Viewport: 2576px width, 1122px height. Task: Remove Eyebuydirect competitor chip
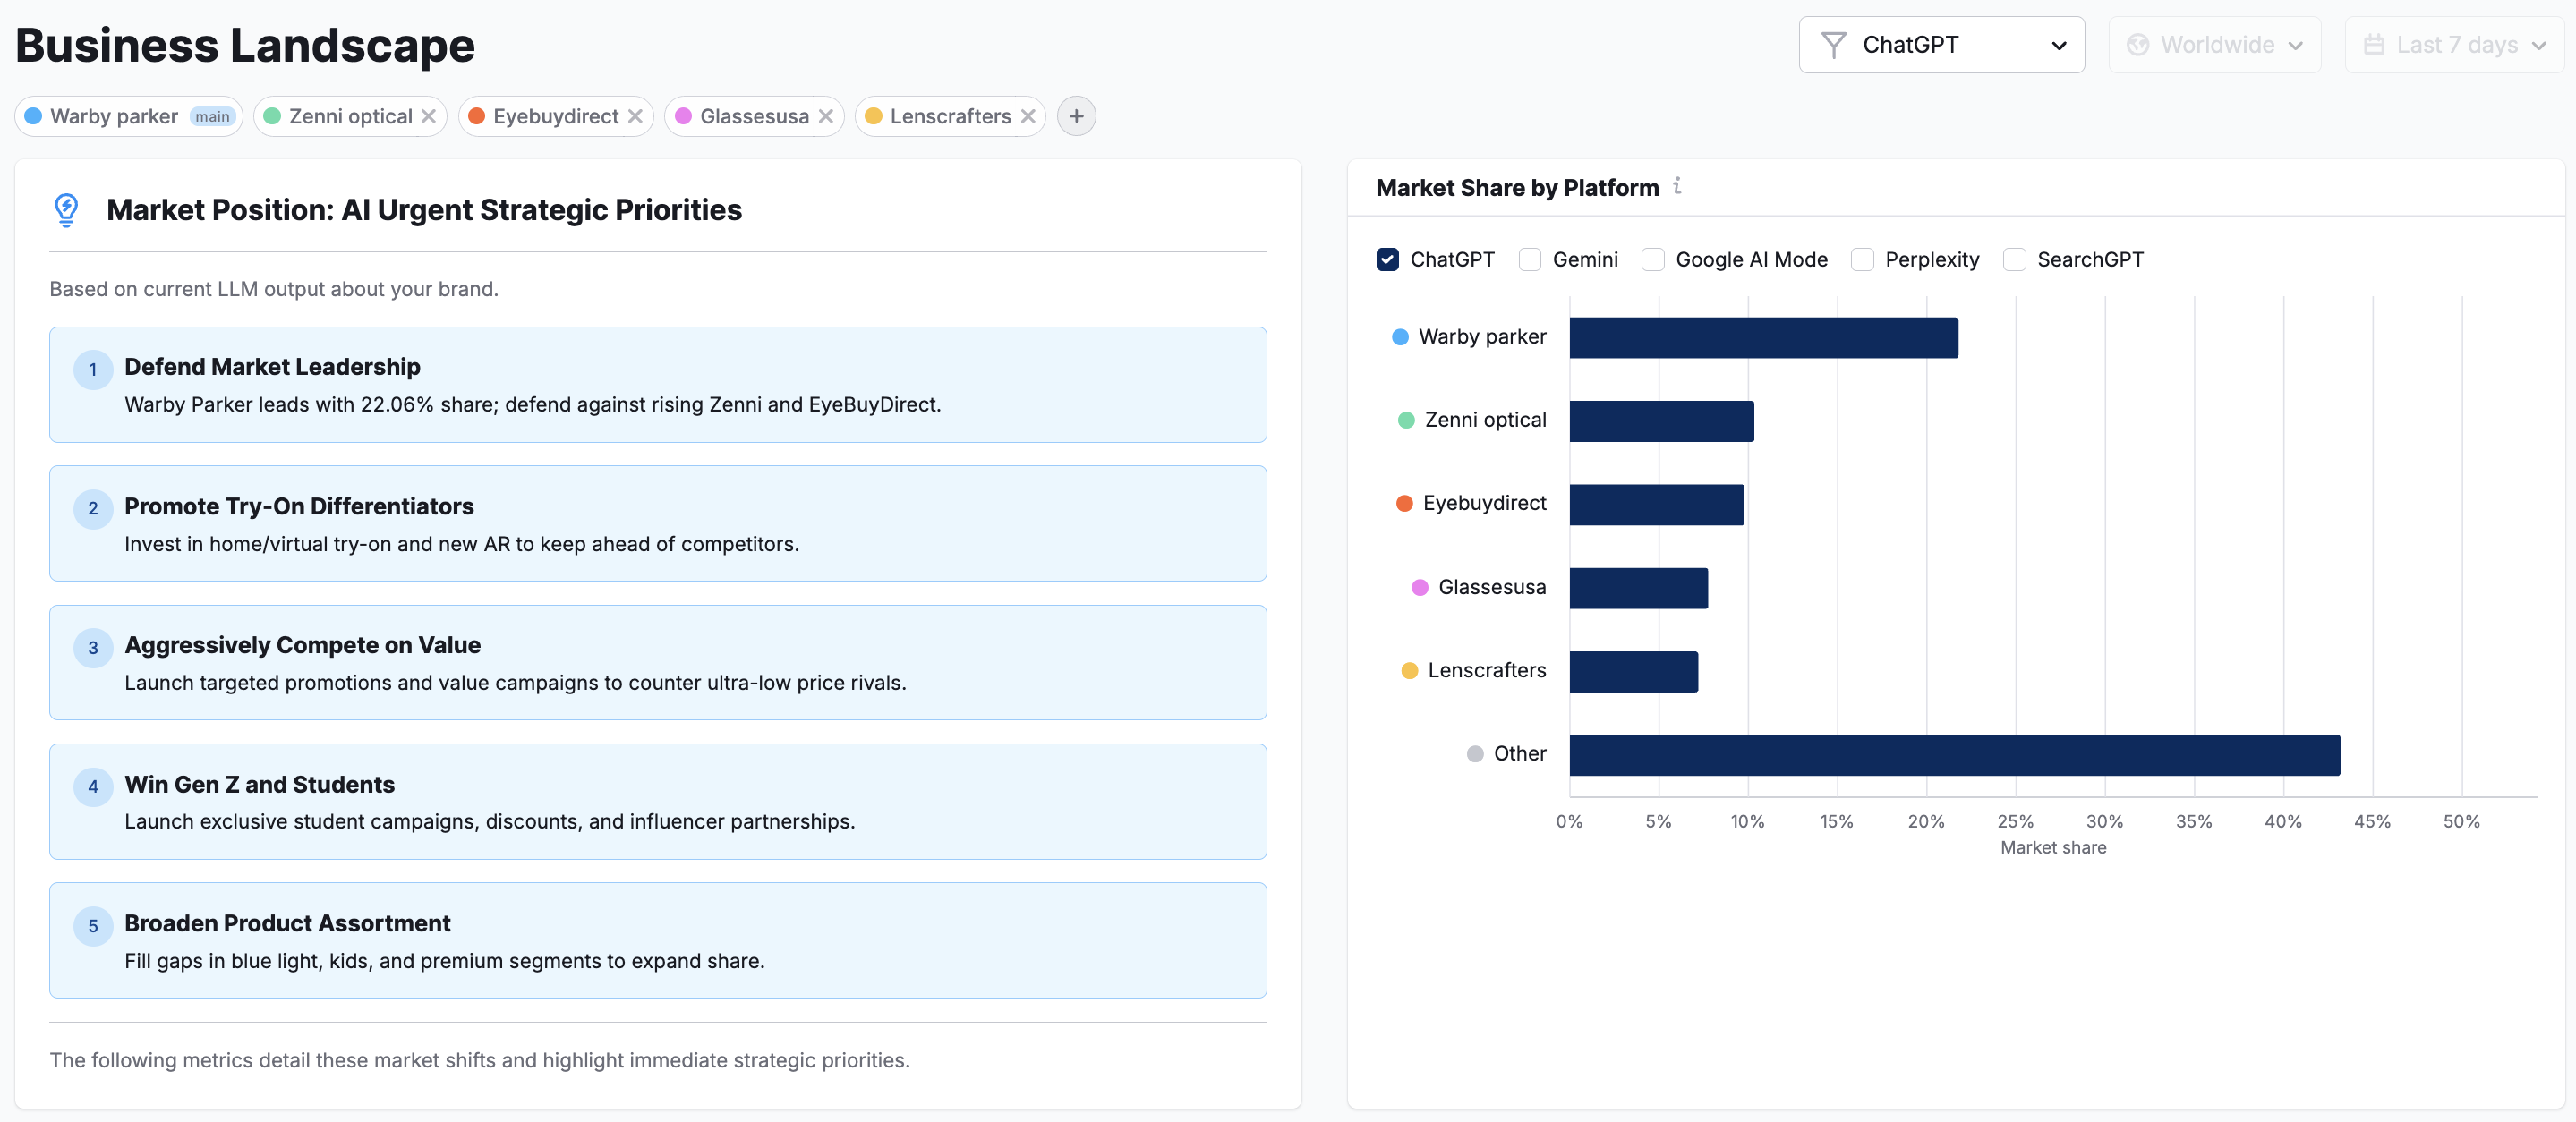point(635,116)
